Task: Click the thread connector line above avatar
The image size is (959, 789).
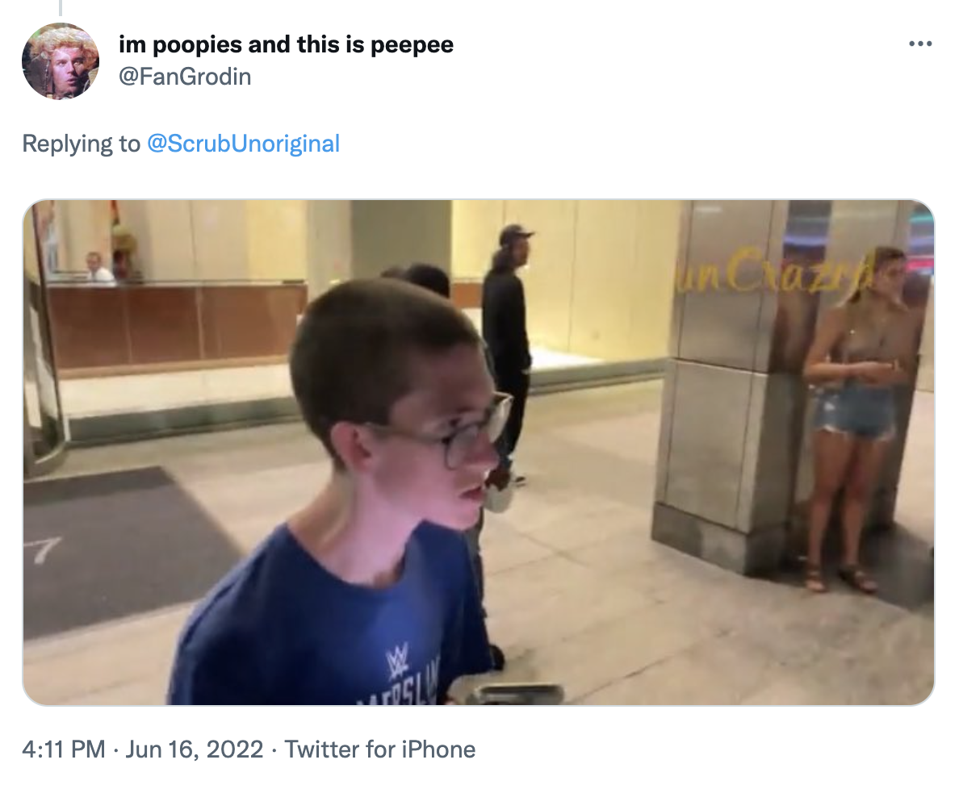Action: [61, 8]
